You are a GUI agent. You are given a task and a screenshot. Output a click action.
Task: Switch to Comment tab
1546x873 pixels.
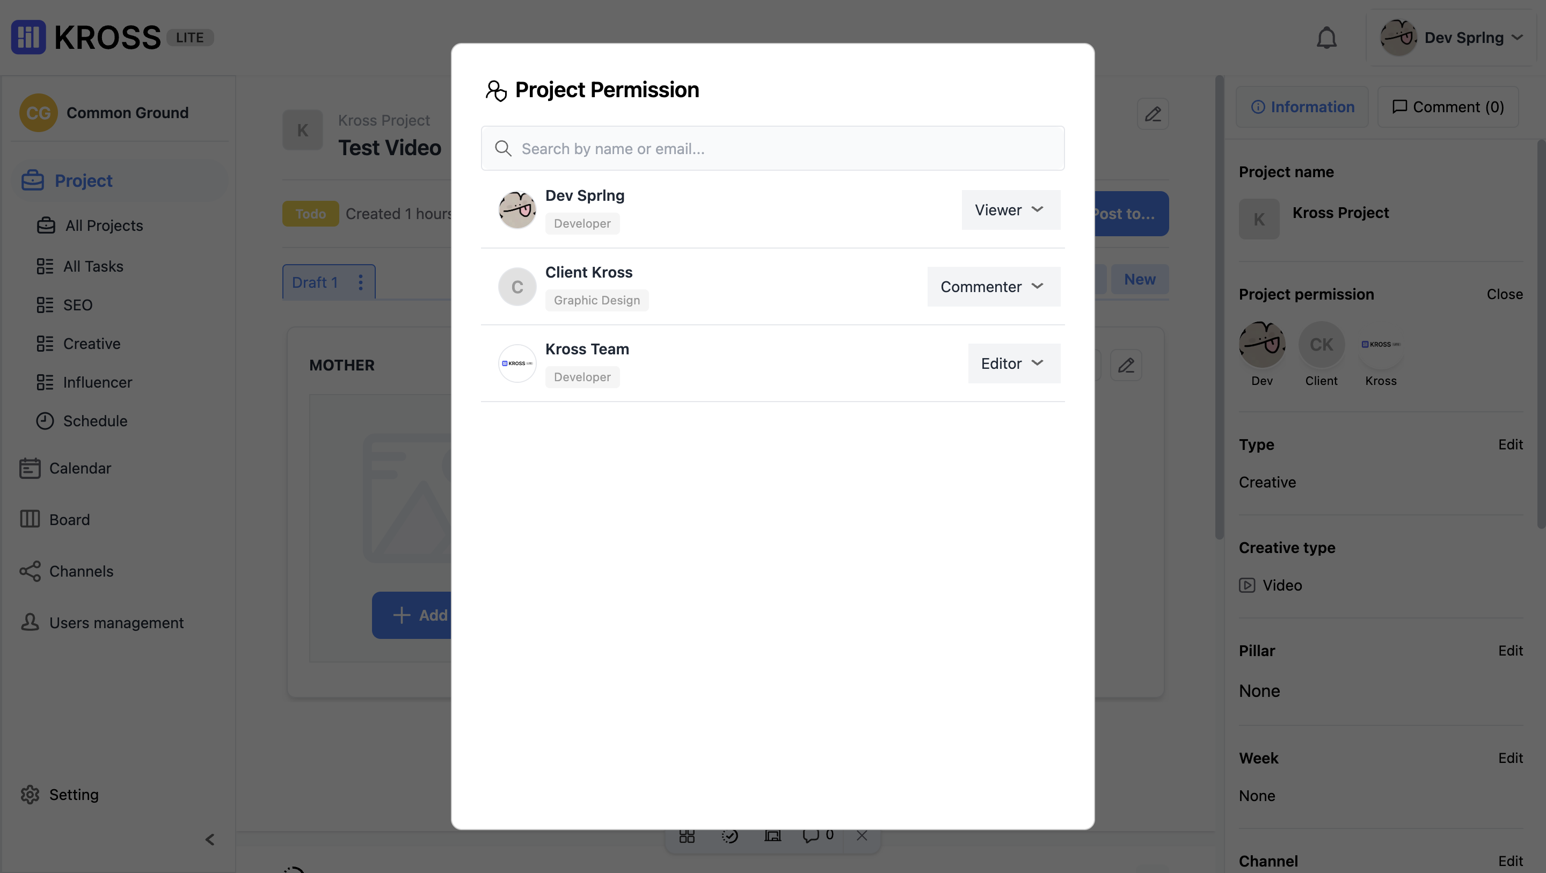[1447, 106]
